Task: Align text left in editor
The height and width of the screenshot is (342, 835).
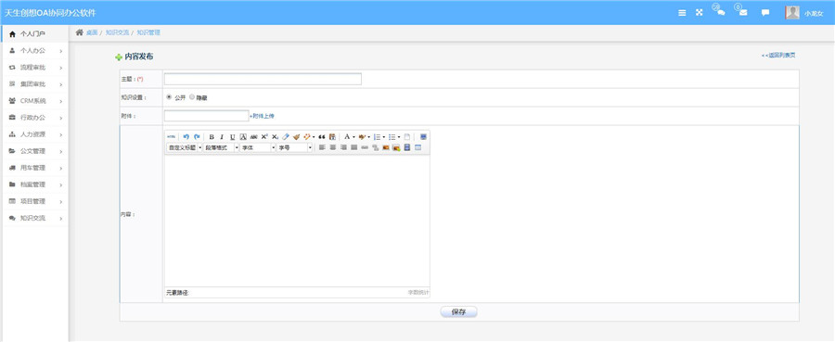Action: tap(322, 147)
